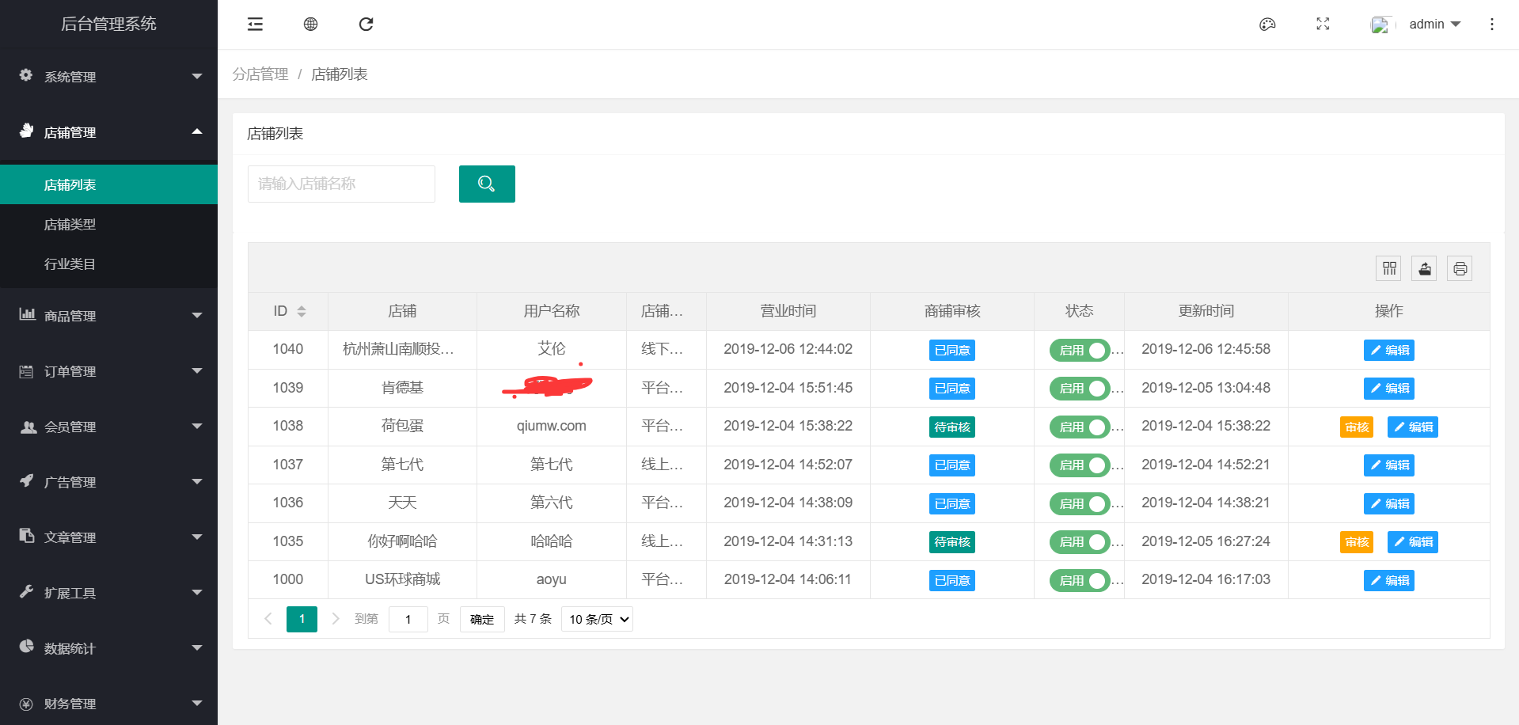This screenshot has width=1519, height=725.
Task: Select 行业类目 in the sidebar
Action: point(70,264)
